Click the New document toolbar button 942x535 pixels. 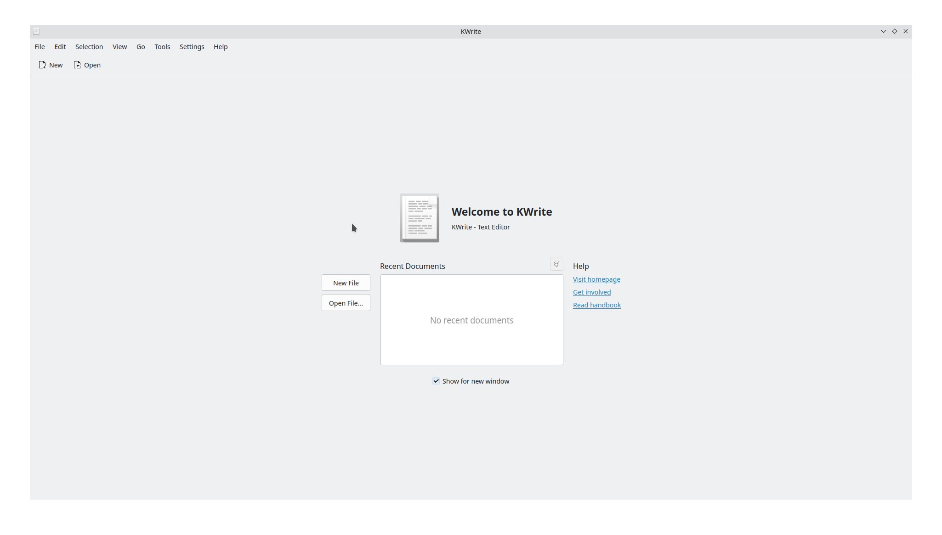(51, 65)
